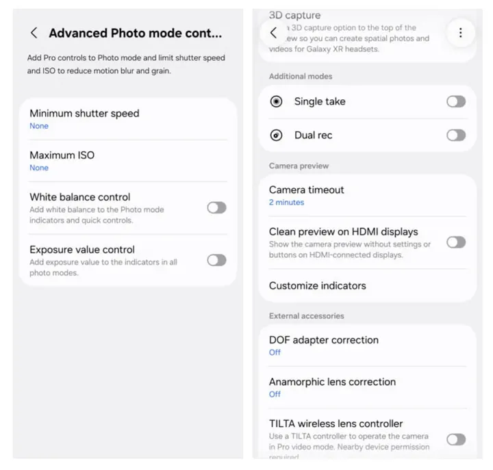
Task: Tap the Exposure value control label
Action: 82,250
